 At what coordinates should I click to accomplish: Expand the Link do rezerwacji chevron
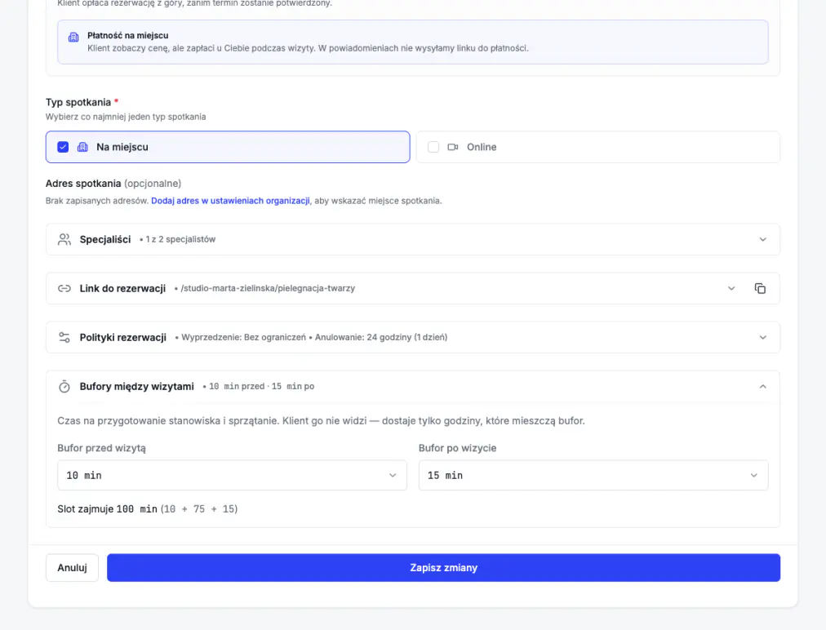pyautogui.click(x=731, y=288)
